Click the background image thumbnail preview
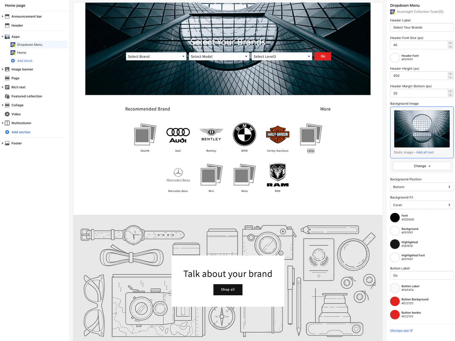The width and height of the screenshot is (455, 341). click(422, 129)
